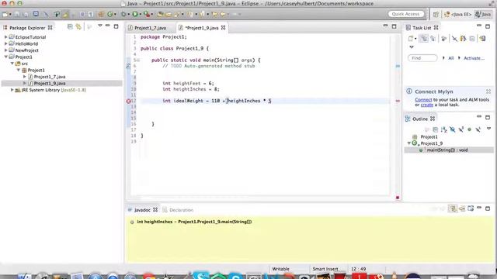
Task: Click the Connect link in Mylyn box
Action: pyautogui.click(x=423, y=100)
